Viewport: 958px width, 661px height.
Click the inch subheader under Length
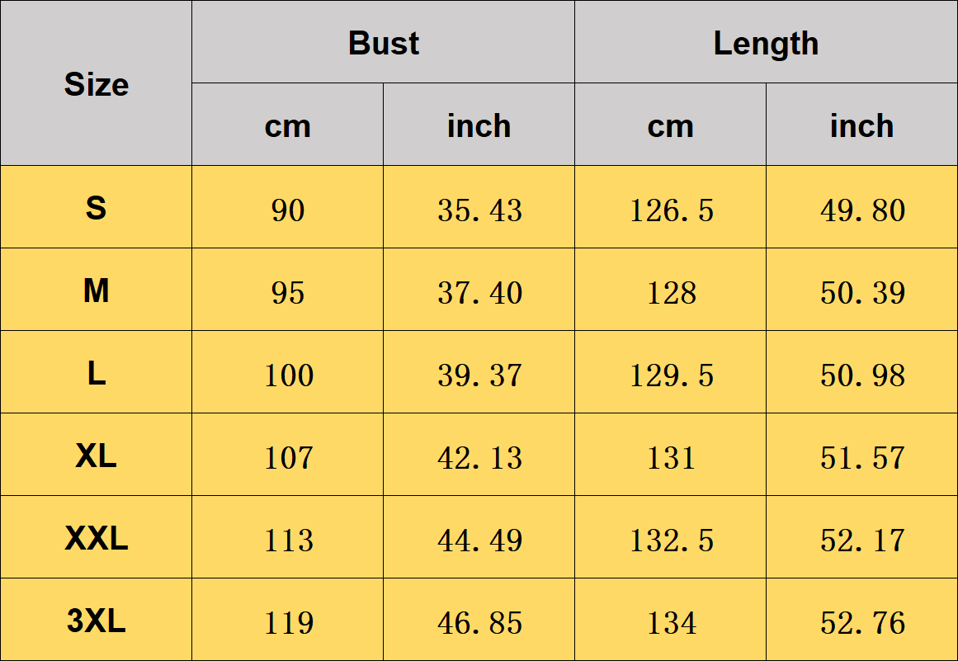[861, 125]
